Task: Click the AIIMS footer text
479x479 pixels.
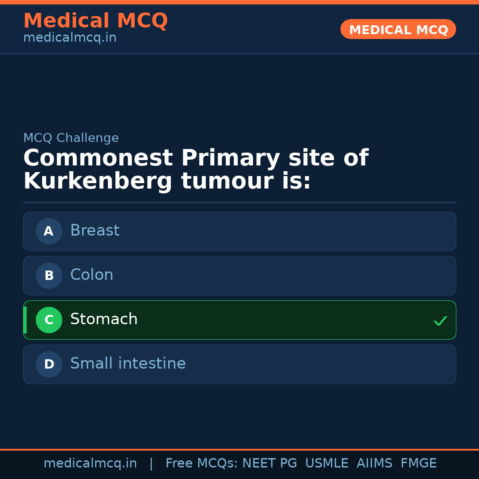Action: pos(374,463)
